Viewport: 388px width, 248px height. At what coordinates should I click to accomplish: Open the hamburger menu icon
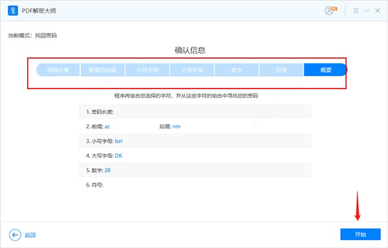356,10
